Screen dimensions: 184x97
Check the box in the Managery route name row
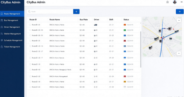coord(30,70)
